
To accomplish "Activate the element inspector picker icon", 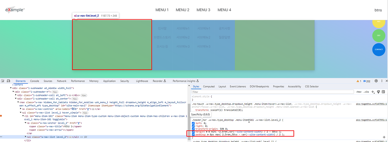I will [3, 81].
